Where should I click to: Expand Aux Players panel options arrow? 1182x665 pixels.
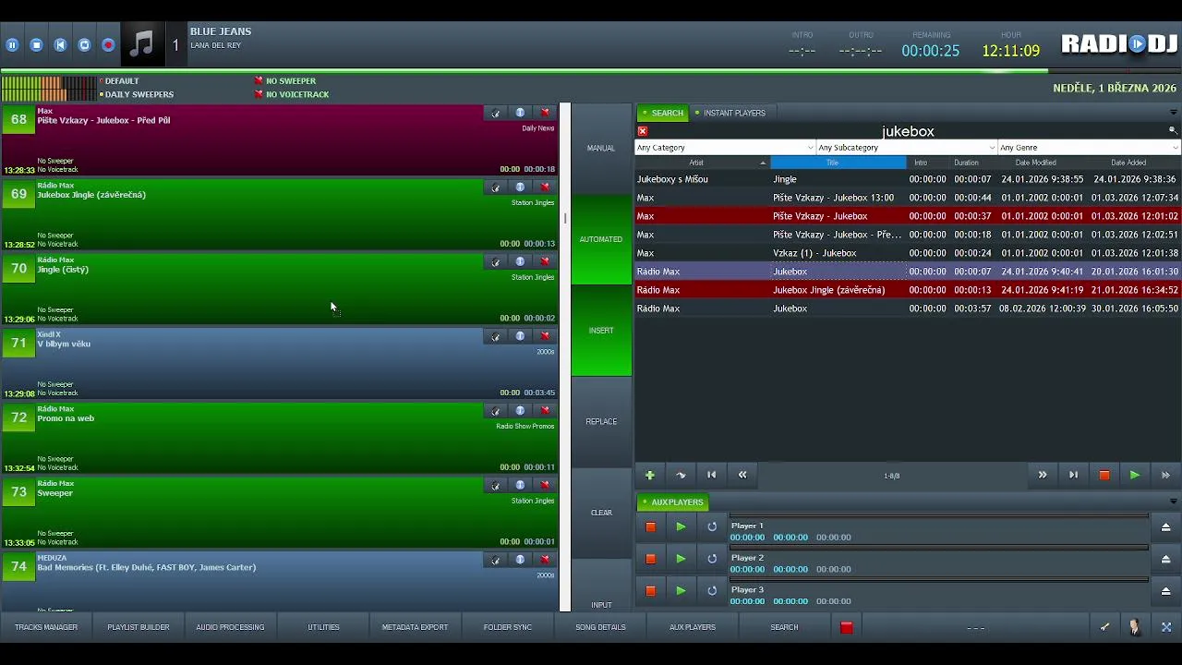point(1173,502)
